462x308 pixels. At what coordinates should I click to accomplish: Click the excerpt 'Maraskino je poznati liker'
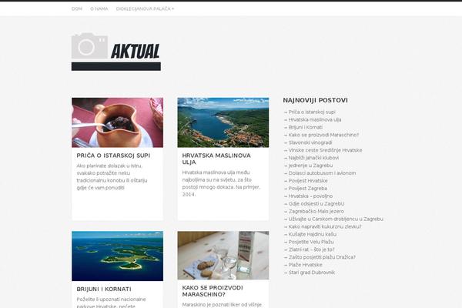coord(222,305)
